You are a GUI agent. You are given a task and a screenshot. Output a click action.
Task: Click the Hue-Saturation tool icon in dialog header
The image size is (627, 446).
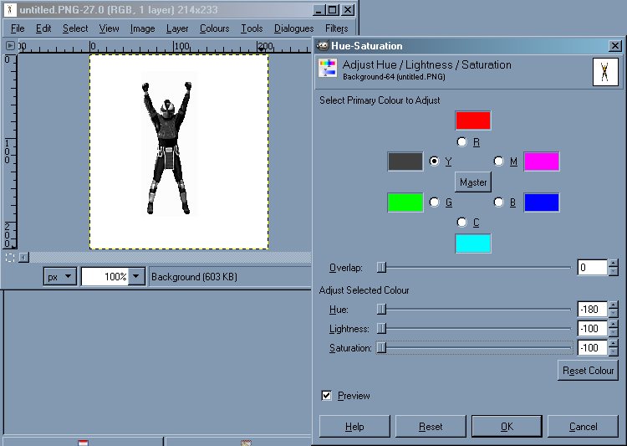click(x=328, y=71)
